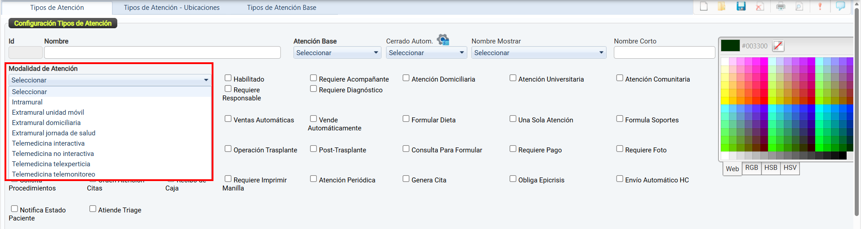
Task: Click the new blank document icon
Action: [x=704, y=6]
